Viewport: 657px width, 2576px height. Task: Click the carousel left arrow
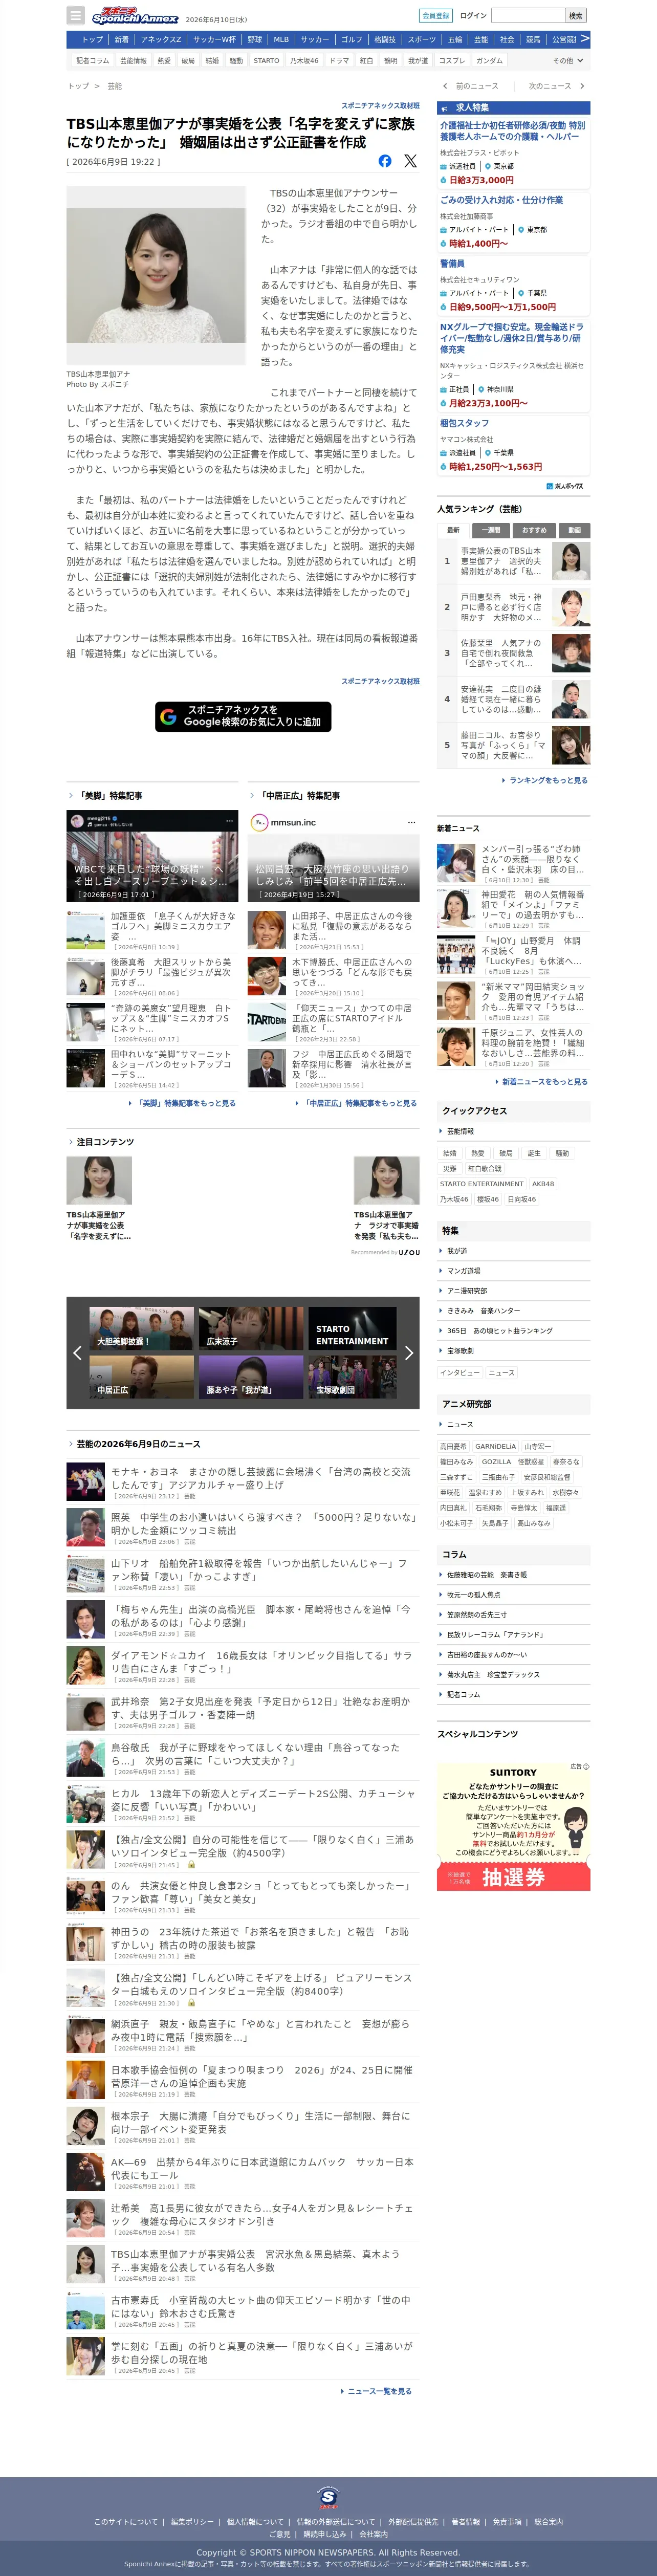click(x=77, y=1353)
